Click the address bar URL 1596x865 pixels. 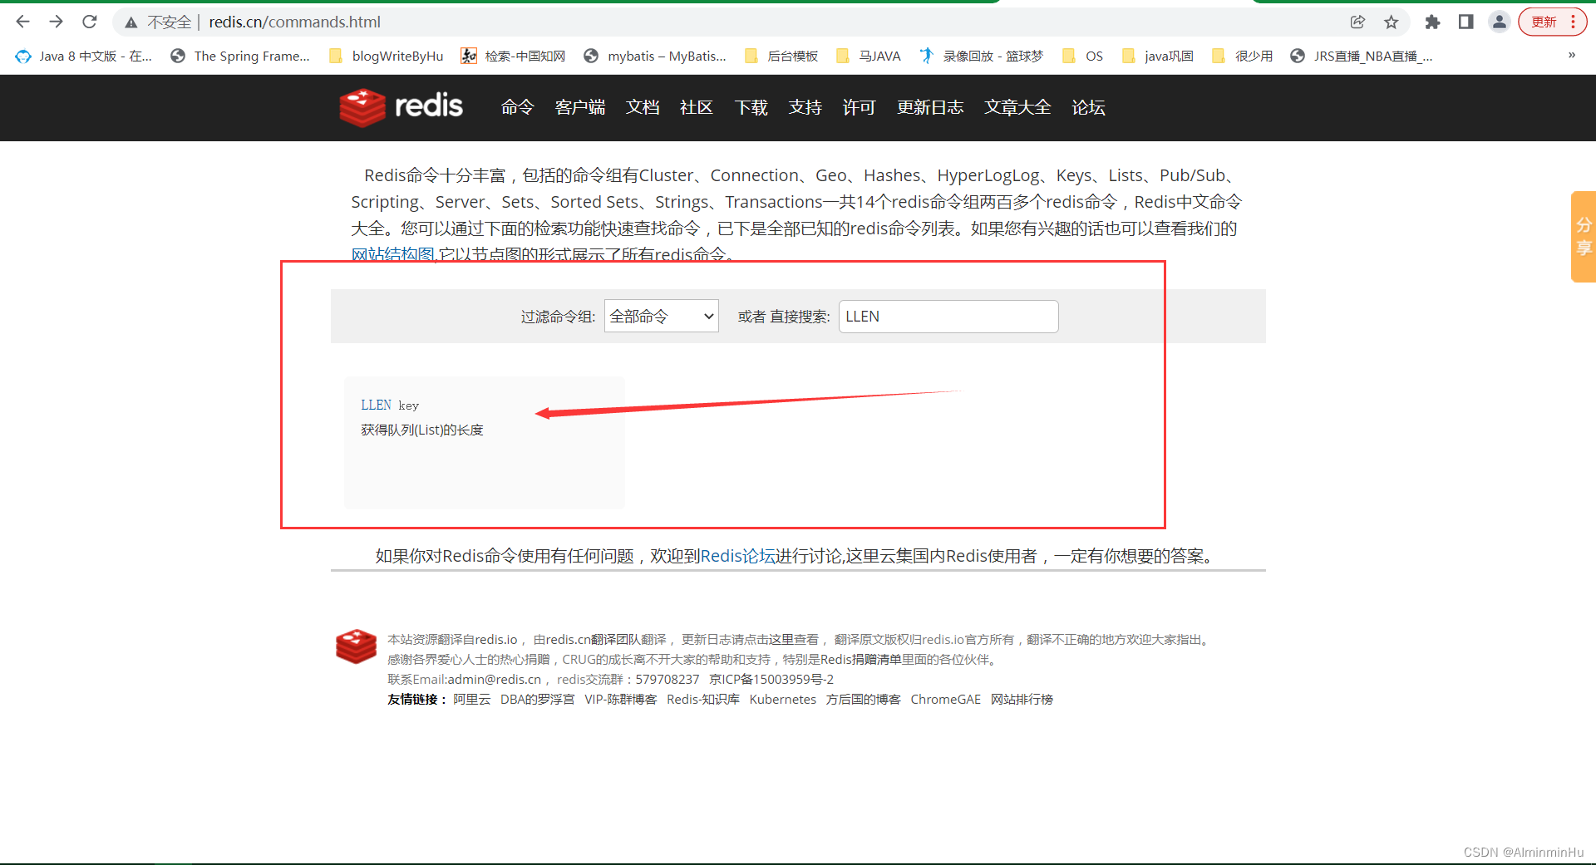[295, 22]
